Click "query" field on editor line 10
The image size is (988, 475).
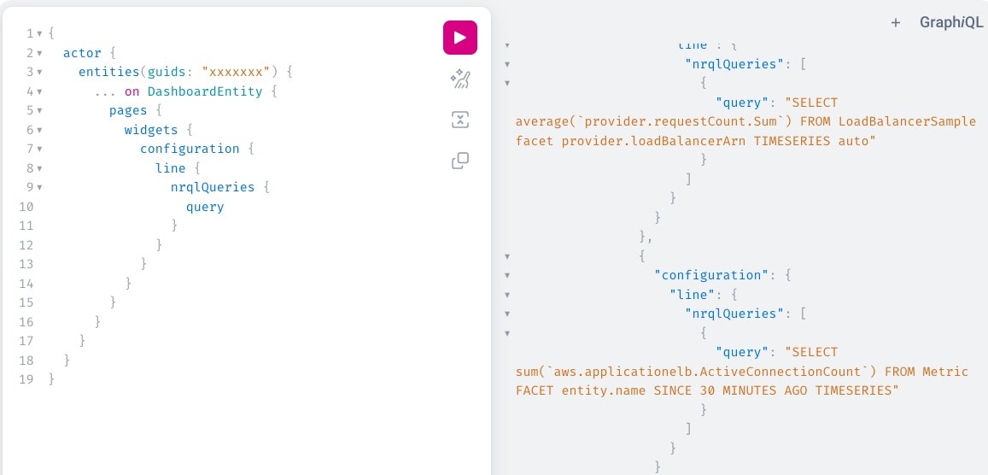point(205,207)
